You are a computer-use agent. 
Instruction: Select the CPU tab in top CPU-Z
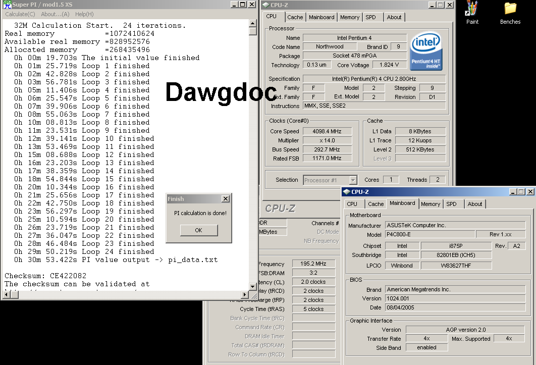click(x=272, y=17)
